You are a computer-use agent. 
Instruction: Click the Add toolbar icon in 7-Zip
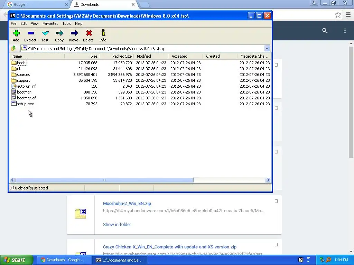pos(16,33)
